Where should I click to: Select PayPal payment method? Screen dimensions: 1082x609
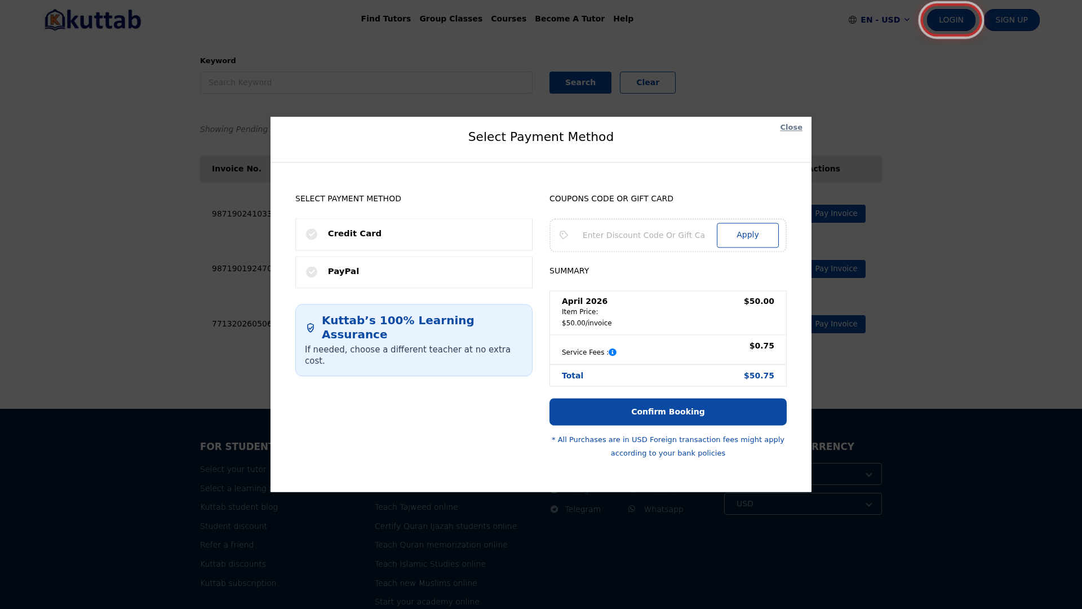(x=414, y=272)
